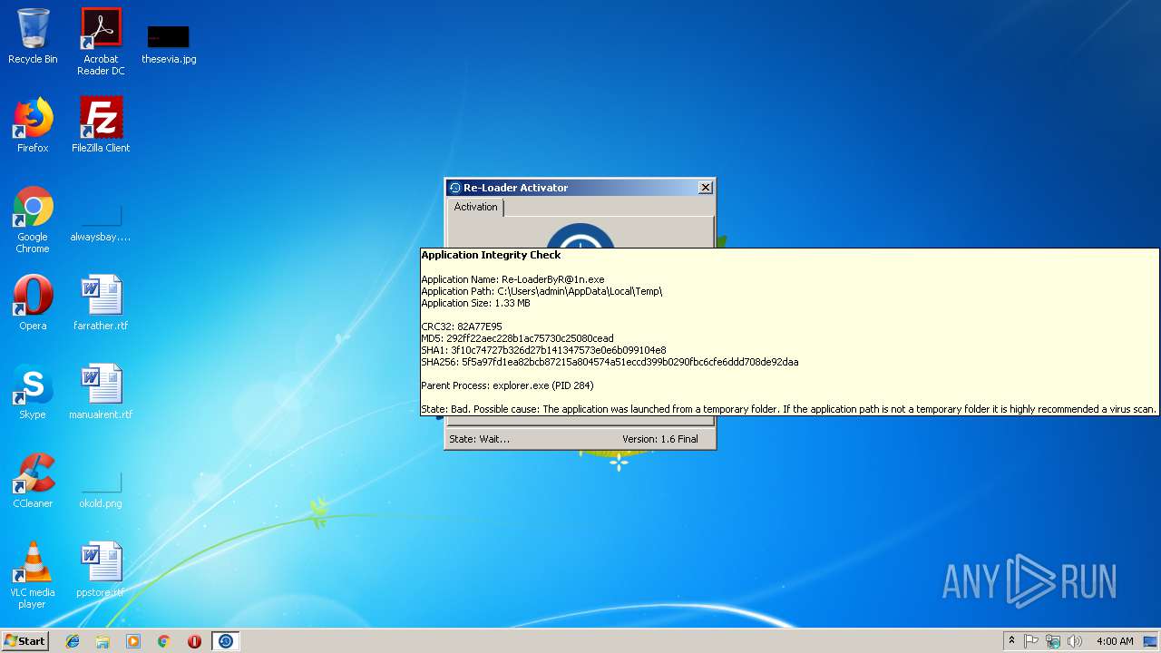Open the Windows Start menu
The height and width of the screenshot is (653, 1161).
(x=24, y=641)
